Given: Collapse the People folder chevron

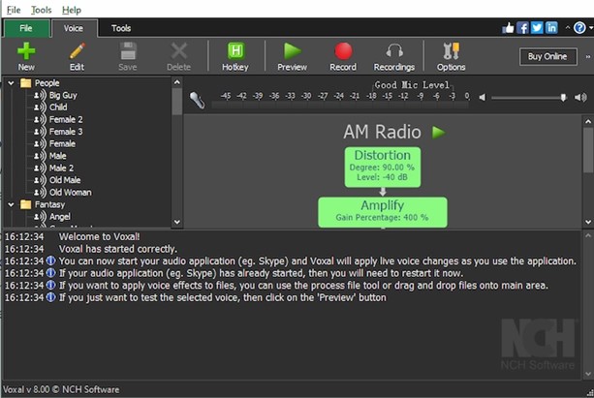Looking at the screenshot, I should point(11,83).
